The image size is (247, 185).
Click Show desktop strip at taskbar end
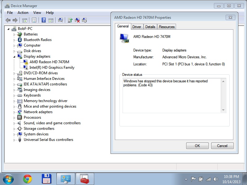(245, 179)
